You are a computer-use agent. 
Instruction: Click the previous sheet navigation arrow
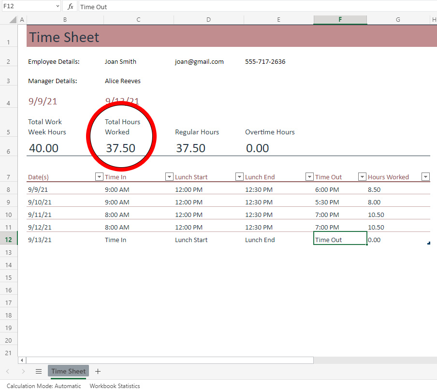8,371
